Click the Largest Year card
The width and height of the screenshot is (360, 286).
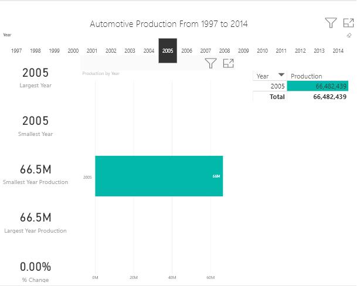35,73
